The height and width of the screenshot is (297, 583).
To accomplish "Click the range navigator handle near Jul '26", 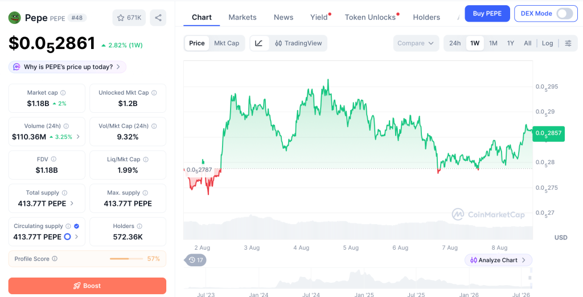I will [530, 278].
